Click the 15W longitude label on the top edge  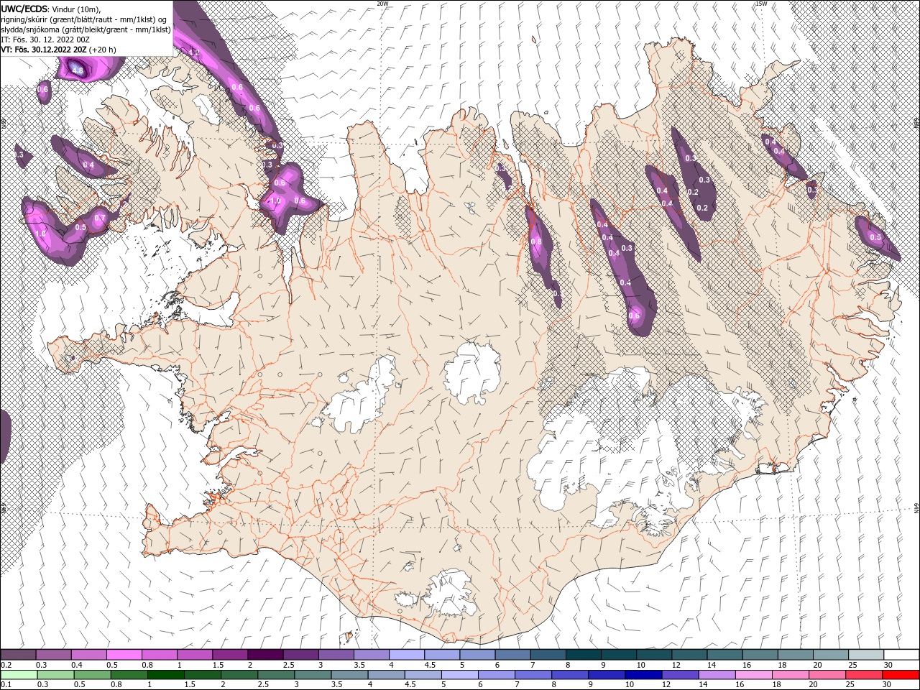(761, 4)
